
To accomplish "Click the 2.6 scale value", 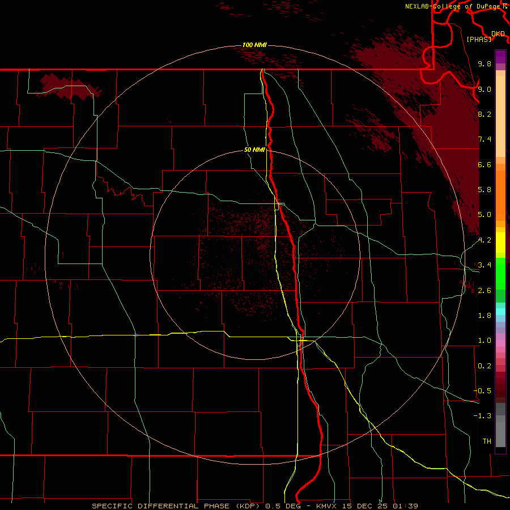I will pyautogui.click(x=484, y=291).
